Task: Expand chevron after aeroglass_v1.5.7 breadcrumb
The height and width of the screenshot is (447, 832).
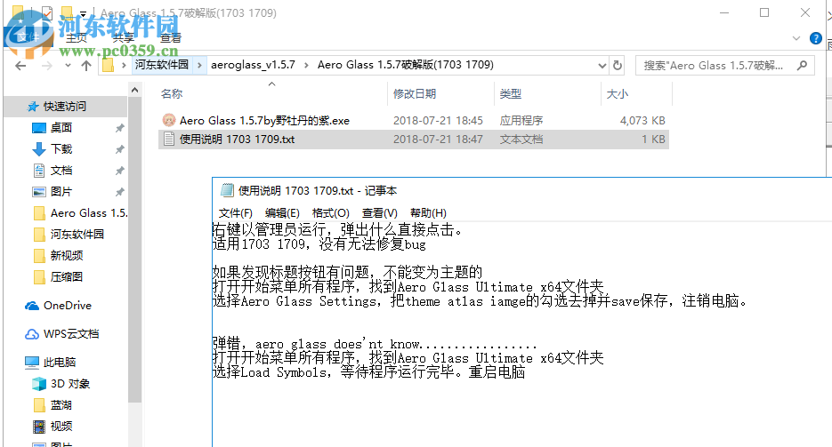Action: pos(306,65)
